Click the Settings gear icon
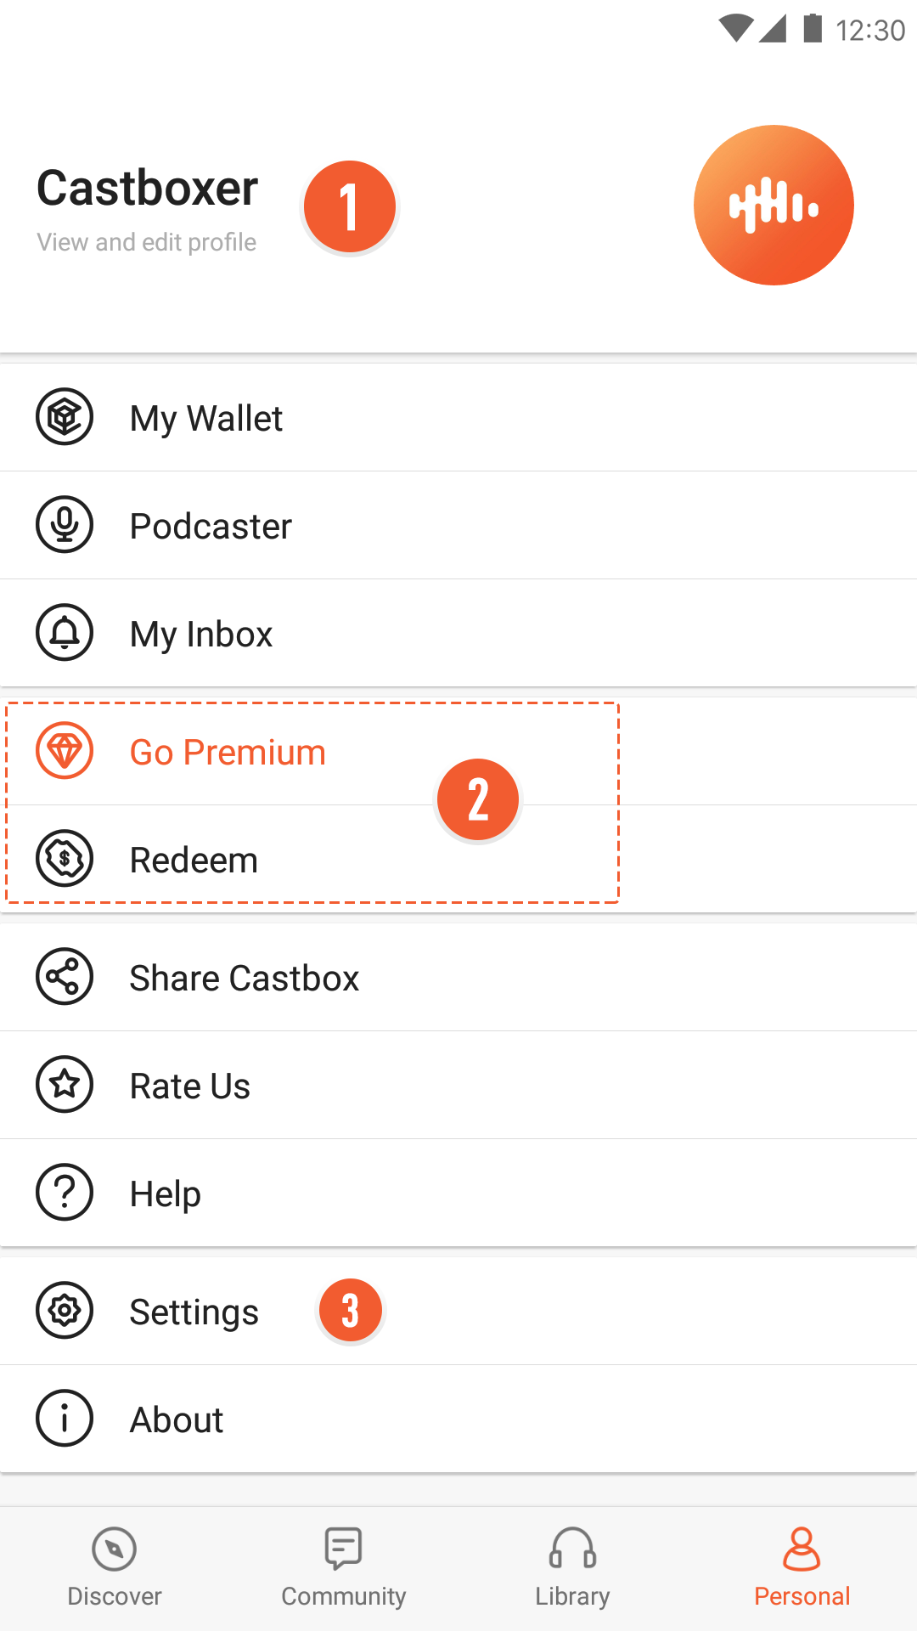This screenshot has height=1631, width=917. 64,1311
